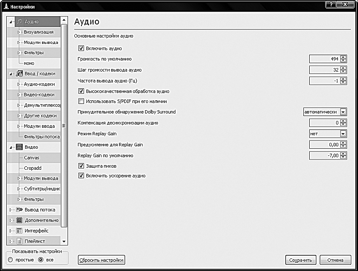Click the Отмена button
The height and width of the screenshot is (271, 358).
[x=335, y=260]
